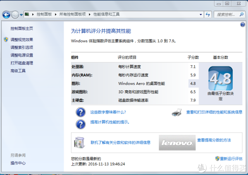Open help with the blue question icon

click(243, 25)
